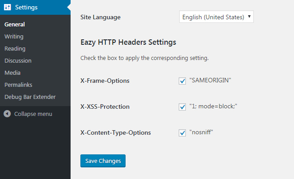Uncheck the X-Frame-Options SAMEORIGIN checkbox
Viewport: 294px width, 179px height.
pyautogui.click(x=182, y=81)
